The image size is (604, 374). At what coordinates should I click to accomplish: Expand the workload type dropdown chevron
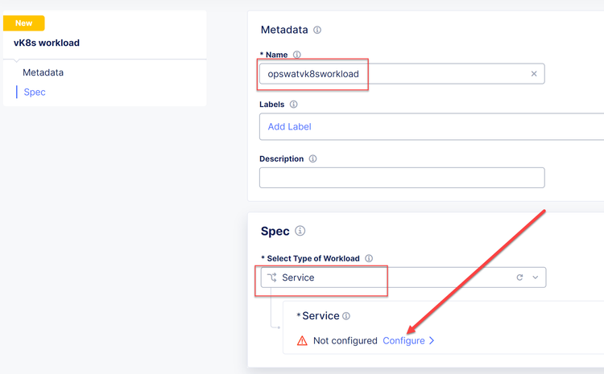[x=536, y=277]
